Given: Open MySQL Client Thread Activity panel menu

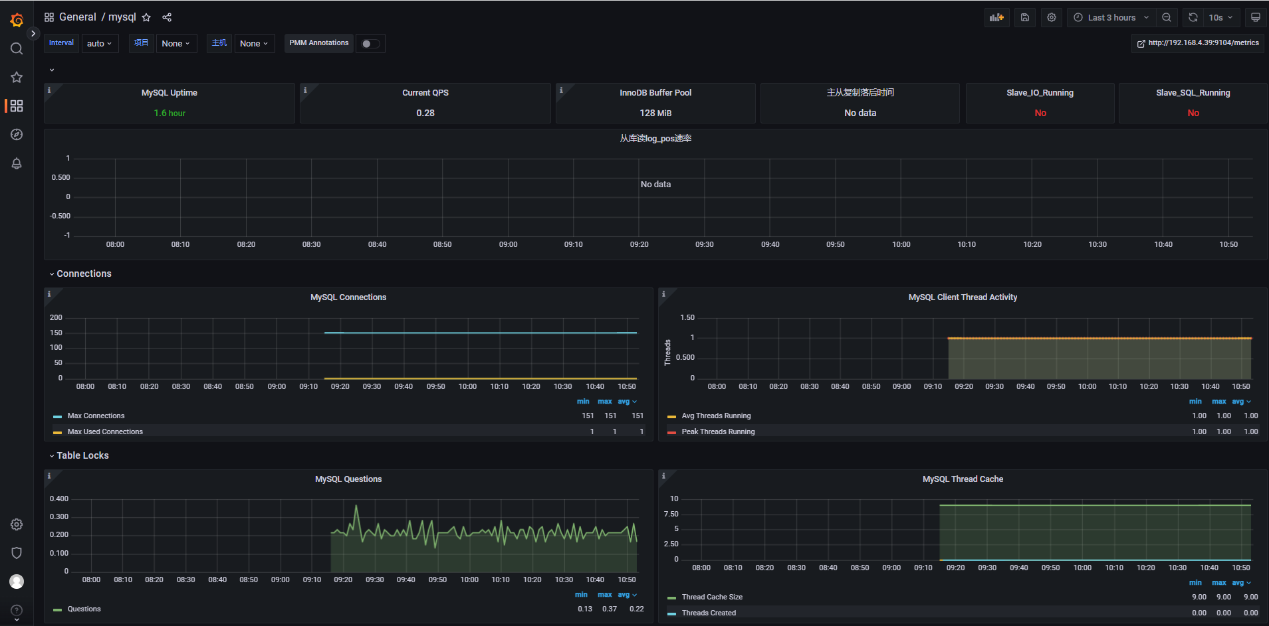Looking at the screenshot, I should click(x=963, y=297).
